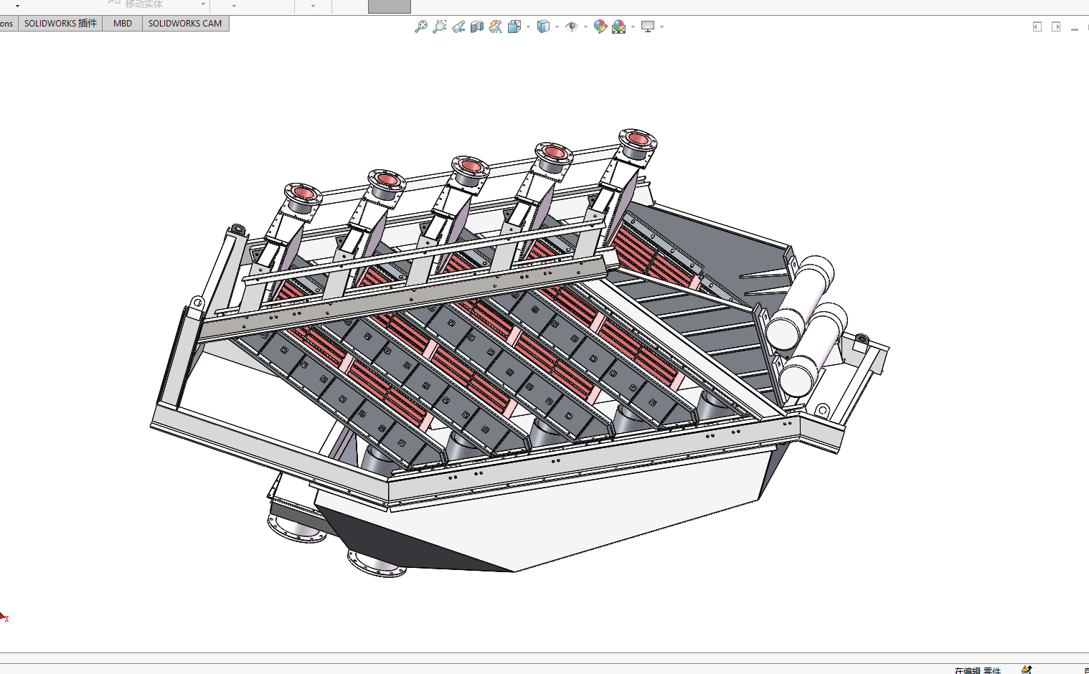Image resolution: width=1089 pixels, height=674 pixels.
Task: Select the Zoom to Area tool
Action: coord(440,27)
